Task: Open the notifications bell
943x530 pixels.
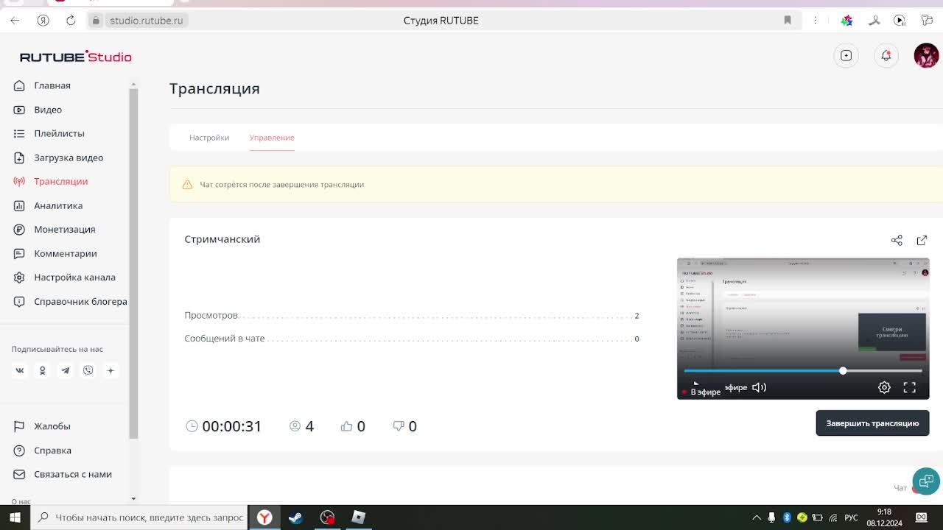Action: coord(886,55)
